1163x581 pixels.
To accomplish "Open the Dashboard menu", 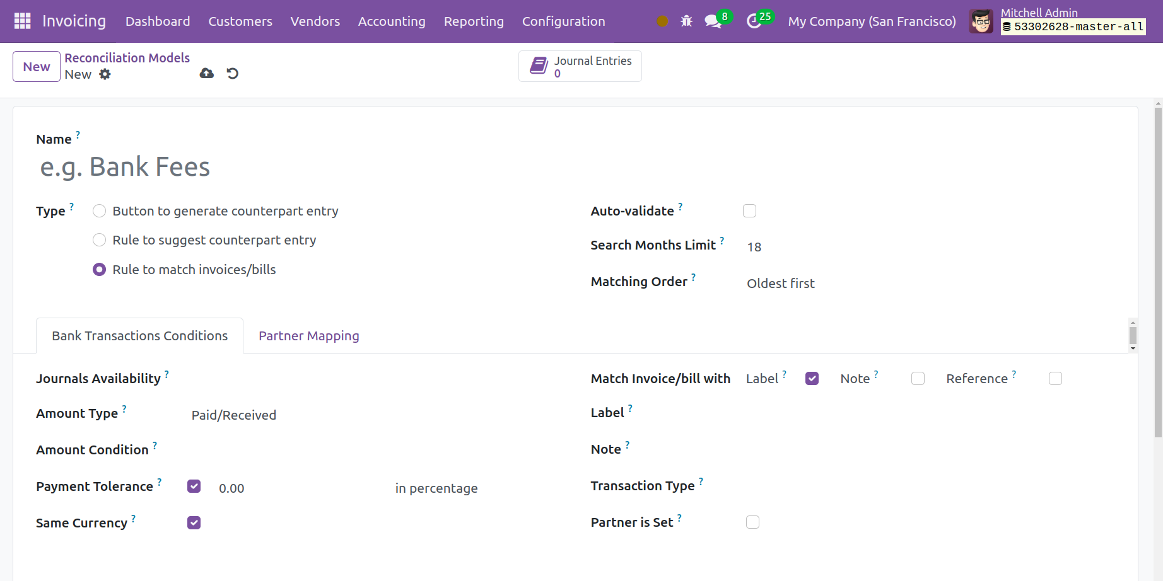I will pyautogui.click(x=158, y=21).
